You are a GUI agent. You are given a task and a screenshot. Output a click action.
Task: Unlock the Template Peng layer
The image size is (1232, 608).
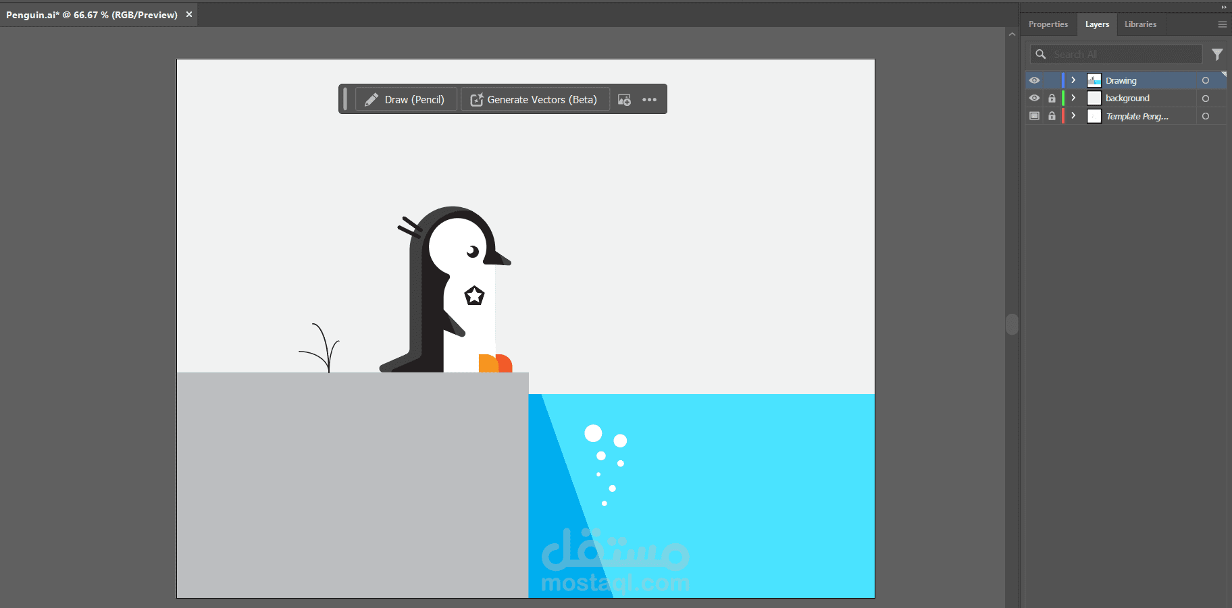pos(1051,115)
